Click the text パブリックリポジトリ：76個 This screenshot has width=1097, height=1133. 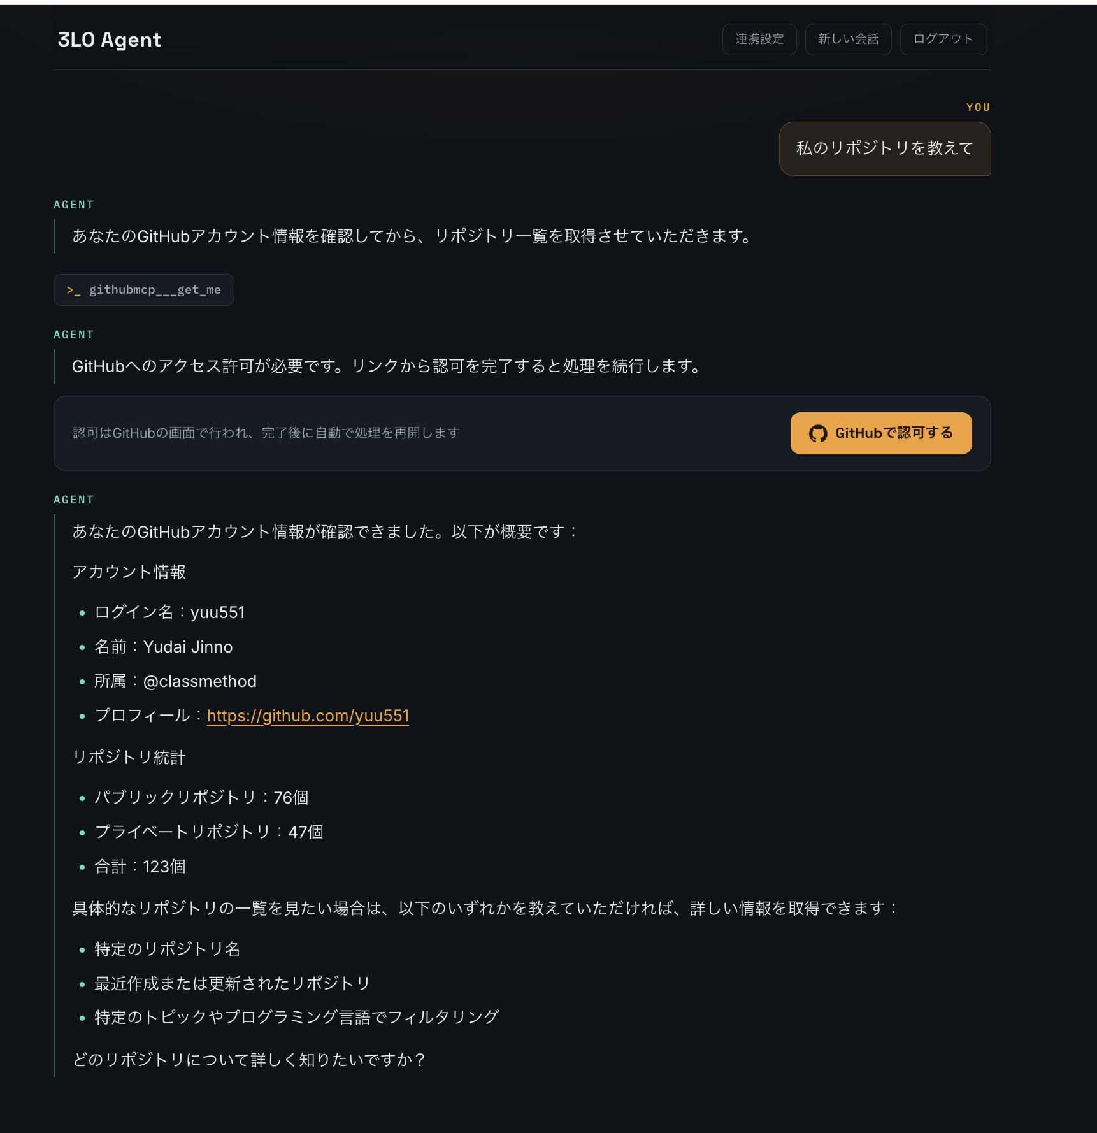[x=201, y=798]
